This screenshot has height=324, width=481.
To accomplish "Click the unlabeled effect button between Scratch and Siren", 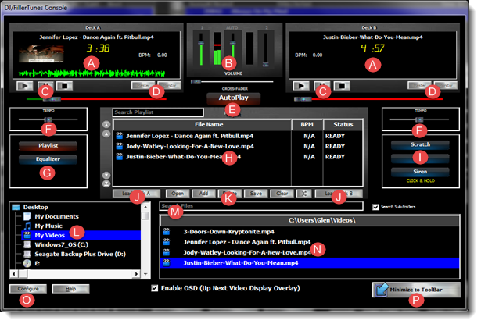I will (420, 158).
